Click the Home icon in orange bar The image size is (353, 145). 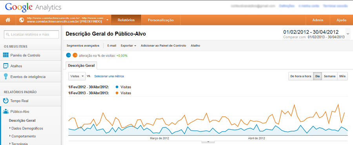[x=8, y=20]
